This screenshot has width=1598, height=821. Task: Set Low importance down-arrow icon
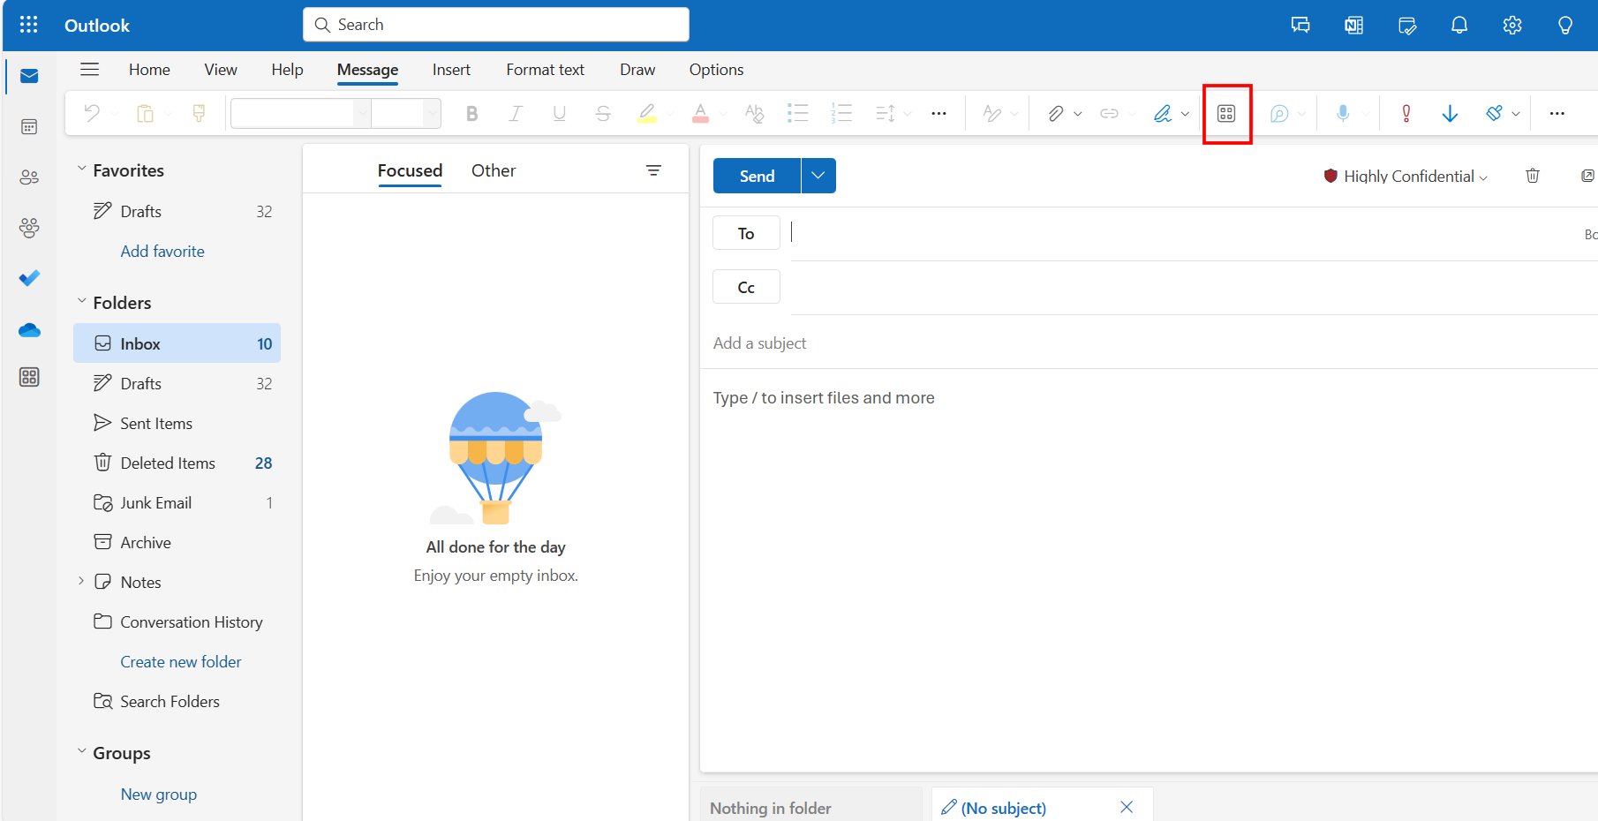[1450, 113]
